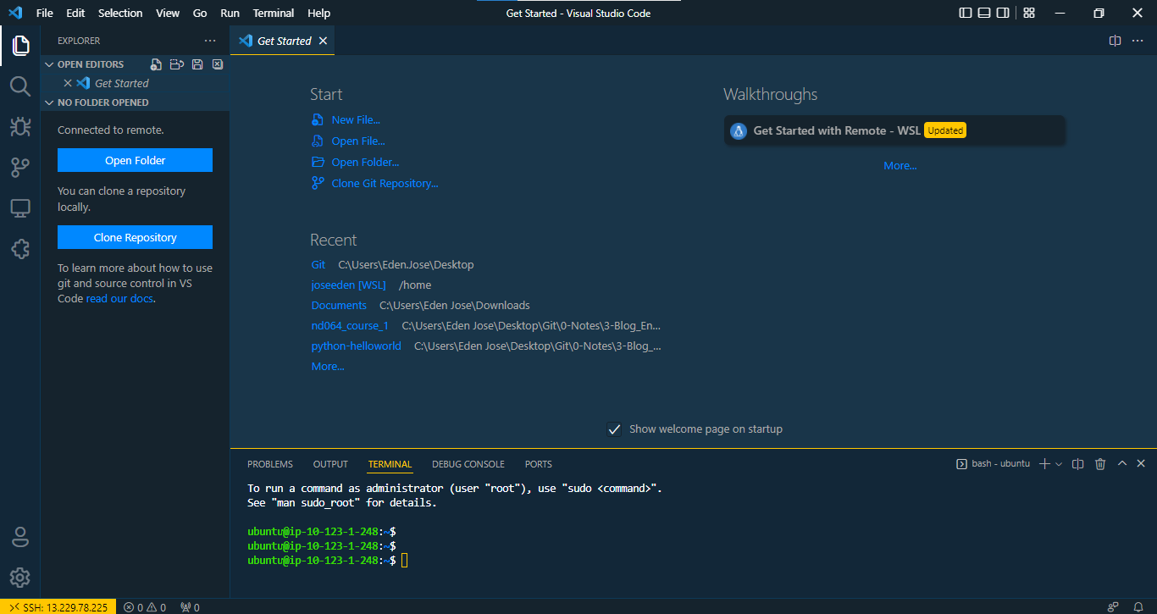Viewport: 1157px width, 614px height.
Task: Toggle the panel visibility layout button
Action: pyautogui.click(x=984, y=14)
